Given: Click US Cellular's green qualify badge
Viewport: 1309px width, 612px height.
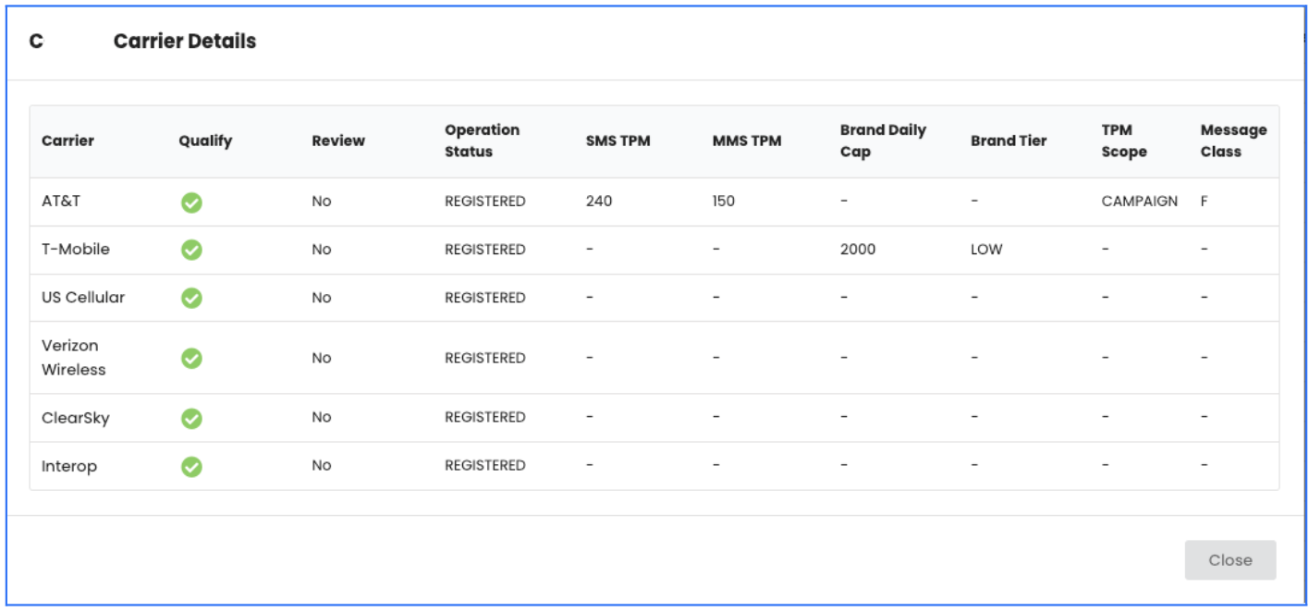Looking at the screenshot, I should 191,298.
